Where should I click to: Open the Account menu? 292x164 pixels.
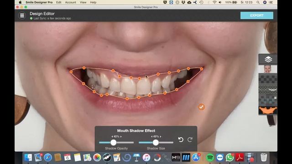[70, 2]
